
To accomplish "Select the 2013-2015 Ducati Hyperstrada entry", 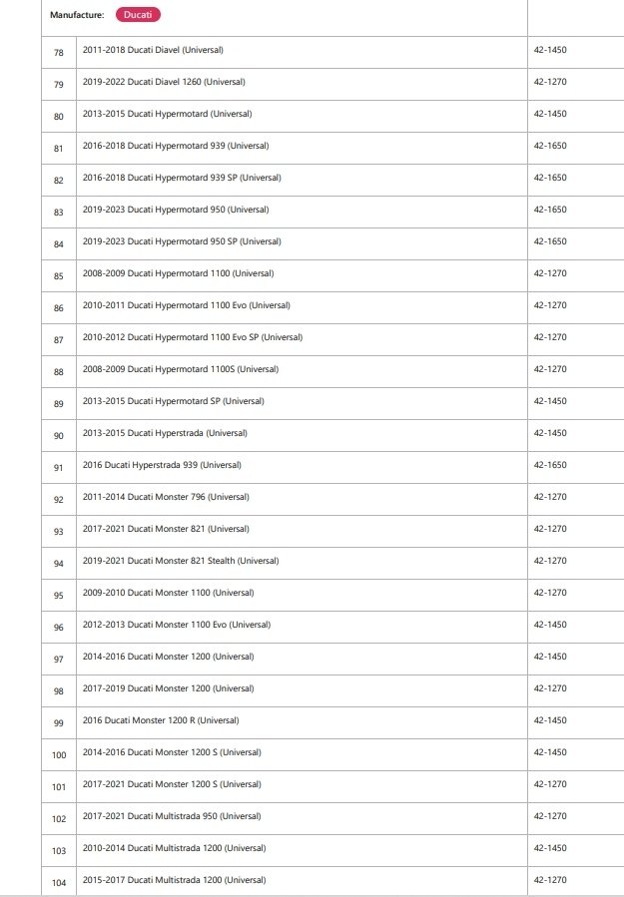I will 165,433.
